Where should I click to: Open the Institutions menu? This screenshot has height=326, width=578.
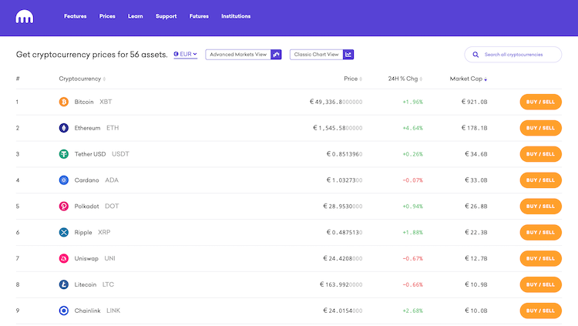click(x=236, y=16)
